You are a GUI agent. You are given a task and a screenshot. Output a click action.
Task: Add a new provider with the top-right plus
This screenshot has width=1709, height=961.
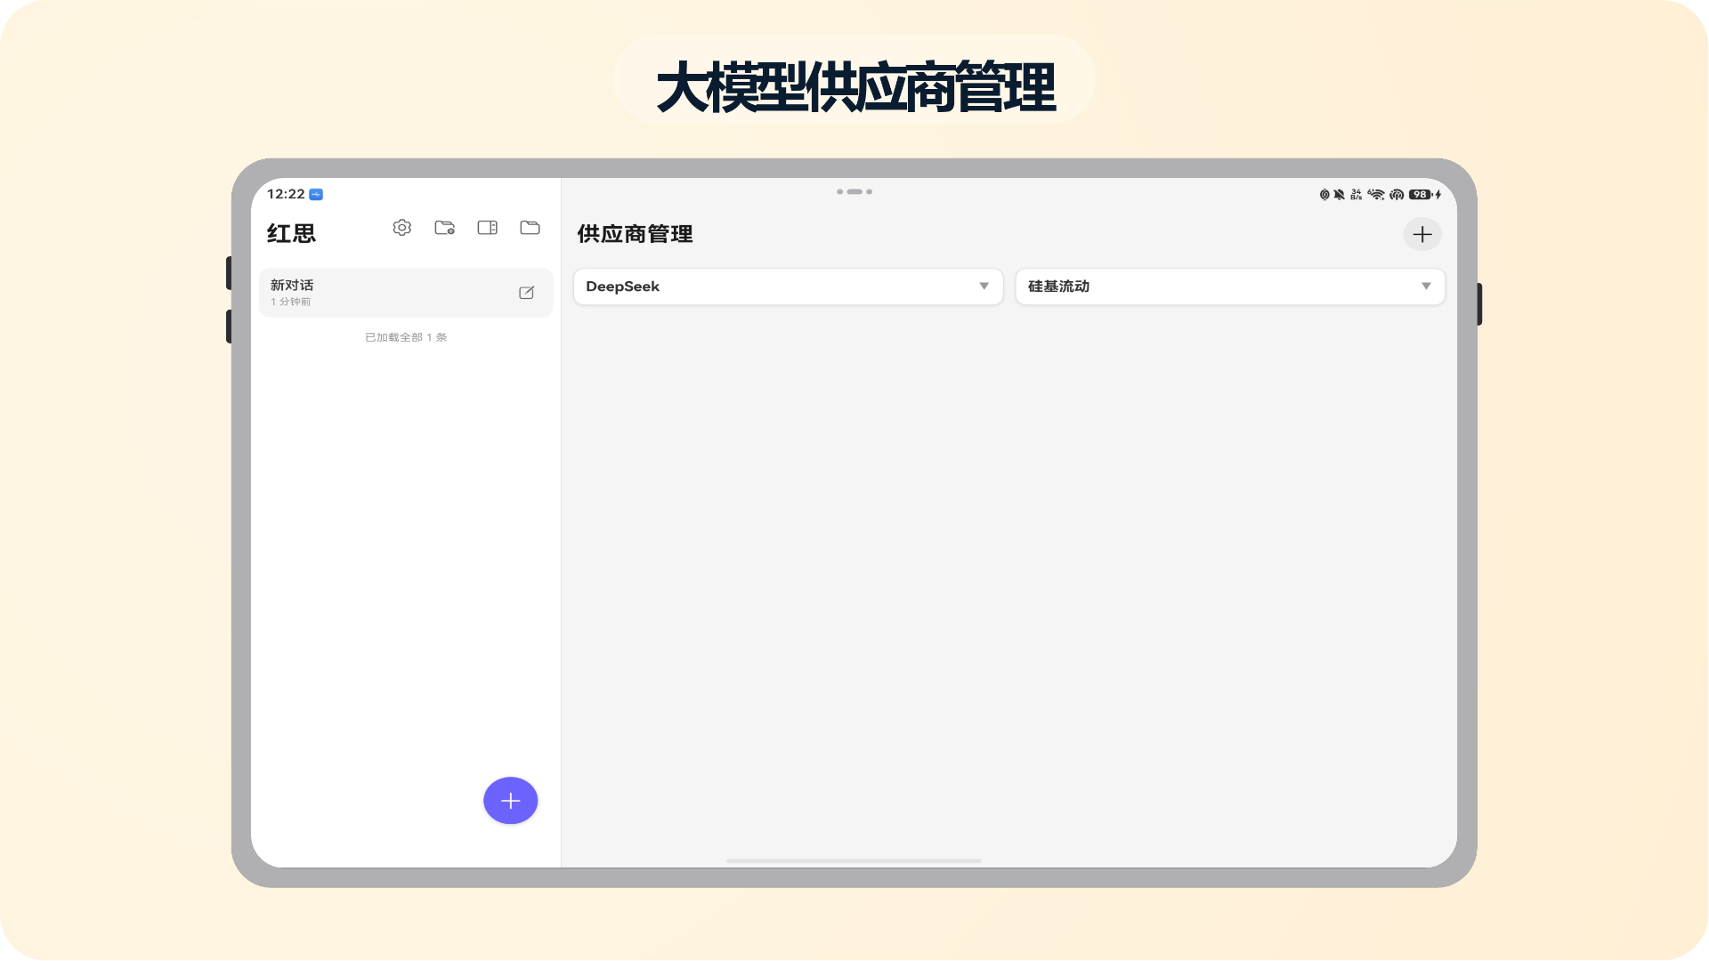(x=1422, y=234)
